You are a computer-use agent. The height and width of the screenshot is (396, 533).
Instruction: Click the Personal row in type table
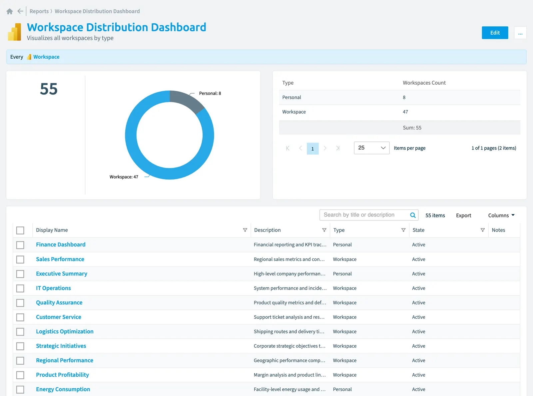tap(399, 97)
